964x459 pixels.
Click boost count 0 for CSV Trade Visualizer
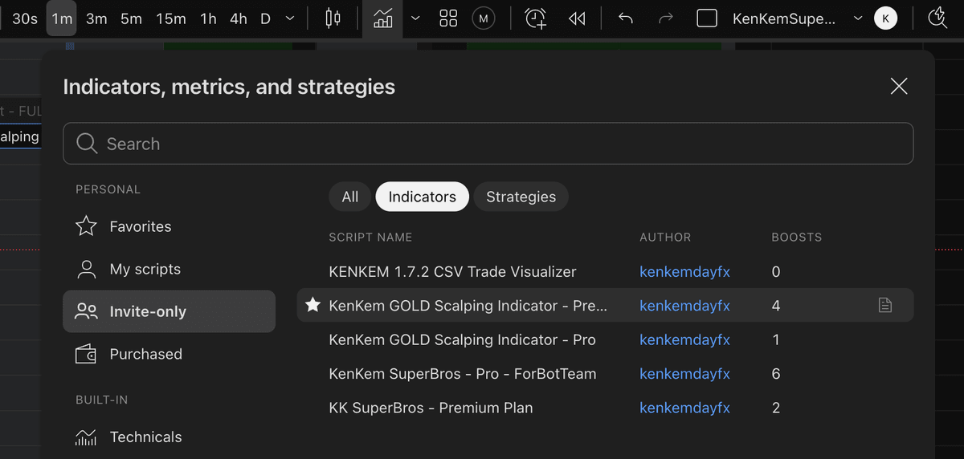(x=776, y=271)
